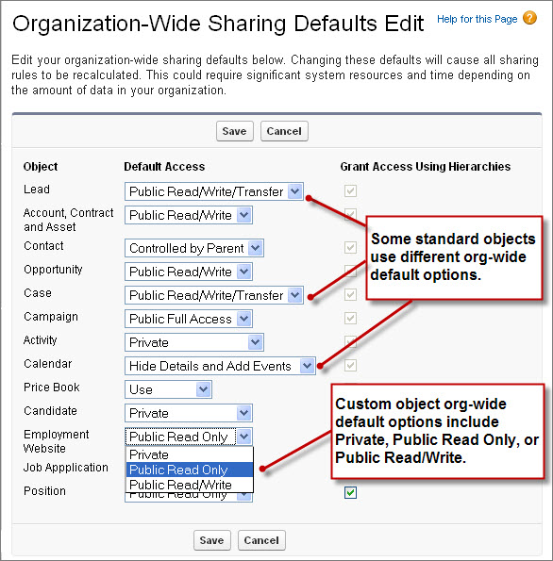553x561 pixels.
Task: Open the Help for this Page link
Action: [478, 19]
